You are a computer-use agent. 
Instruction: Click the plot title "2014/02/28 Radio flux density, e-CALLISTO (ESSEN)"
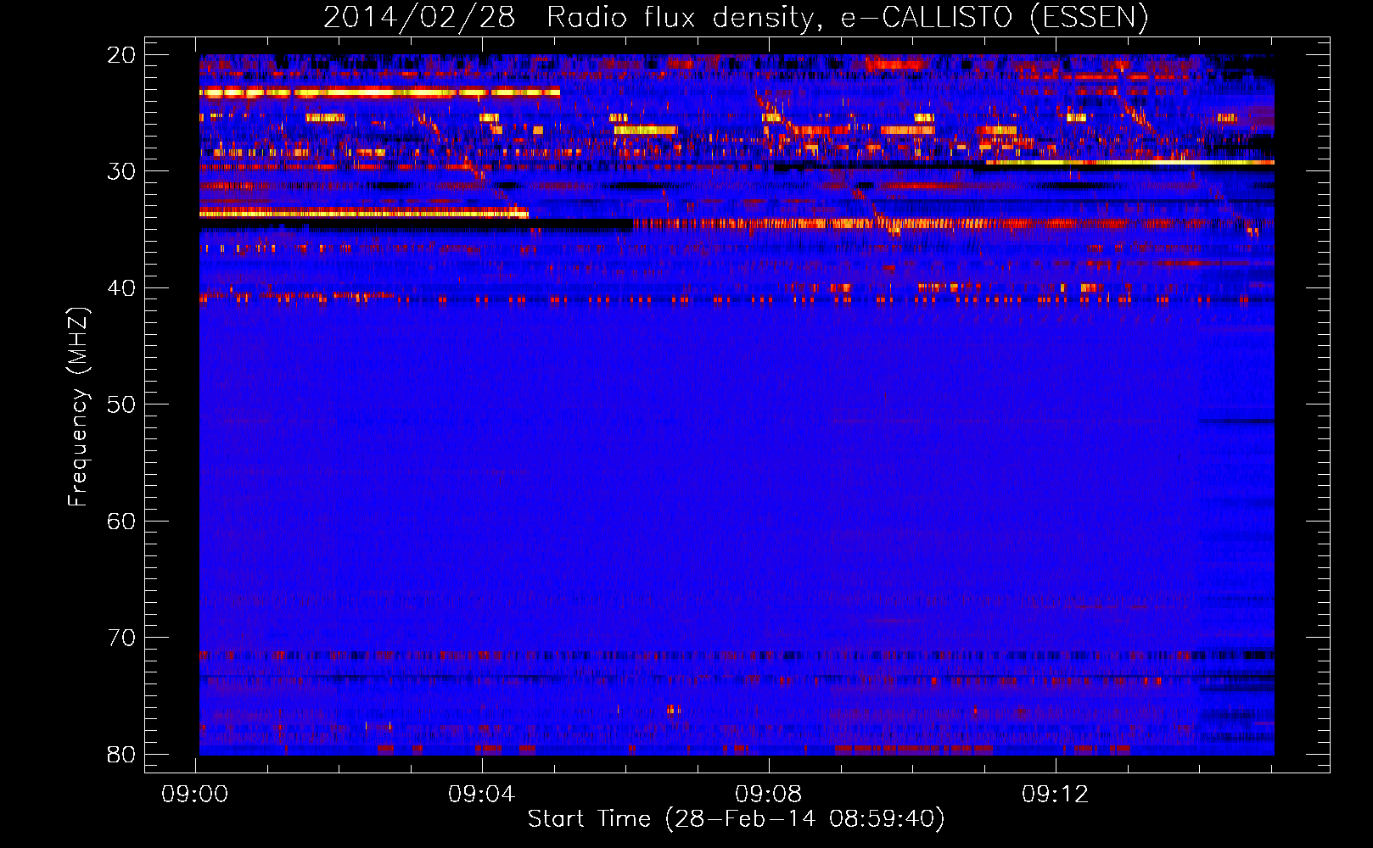tap(736, 18)
